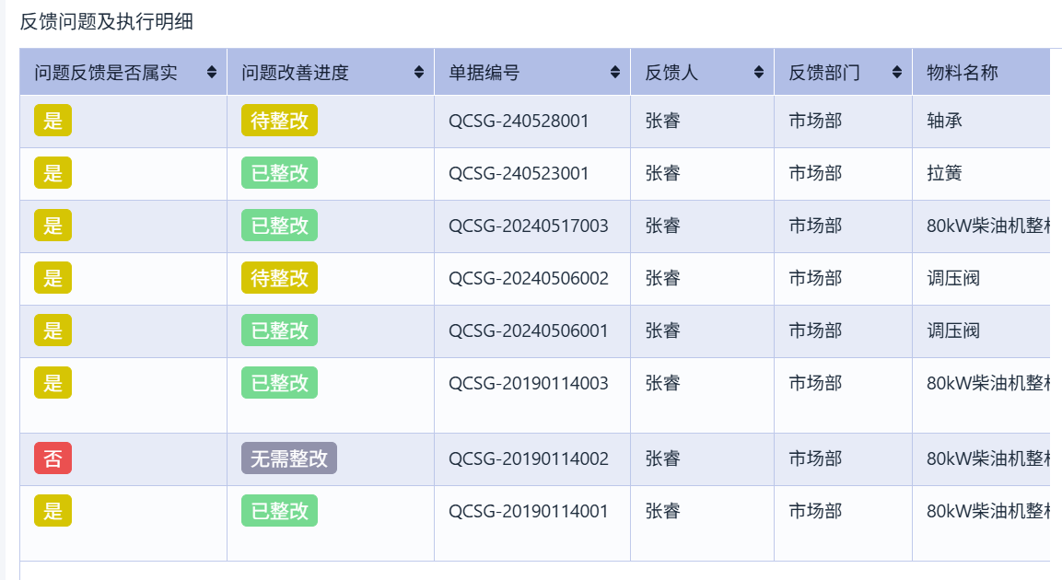This screenshot has width=1062, height=580.
Task: Click 已整改 badge for QCSG-20190114001
Action: 279,511
